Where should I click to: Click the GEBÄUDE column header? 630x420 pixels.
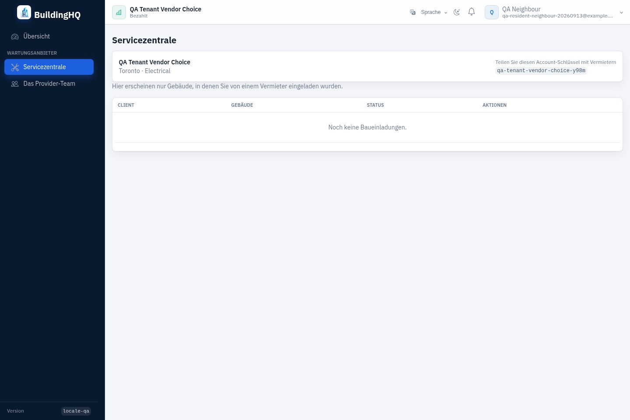click(242, 105)
